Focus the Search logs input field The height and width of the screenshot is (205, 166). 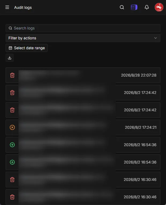click(x=83, y=28)
